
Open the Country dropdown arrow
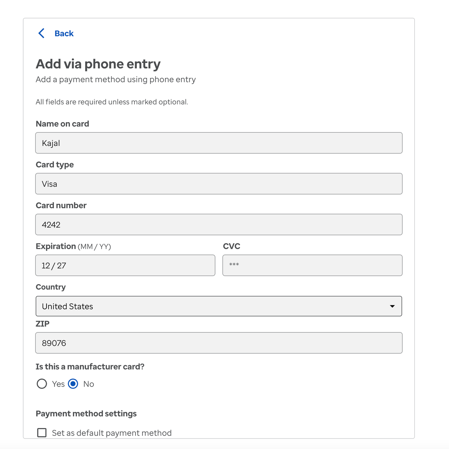click(x=392, y=306)
